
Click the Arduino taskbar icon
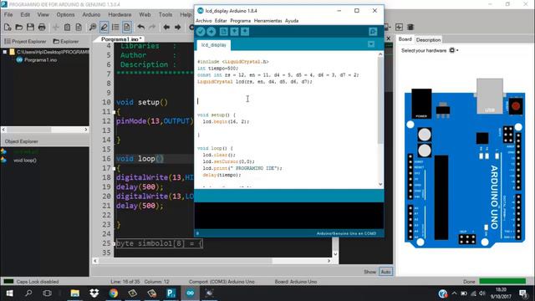(x=190, y=293)
